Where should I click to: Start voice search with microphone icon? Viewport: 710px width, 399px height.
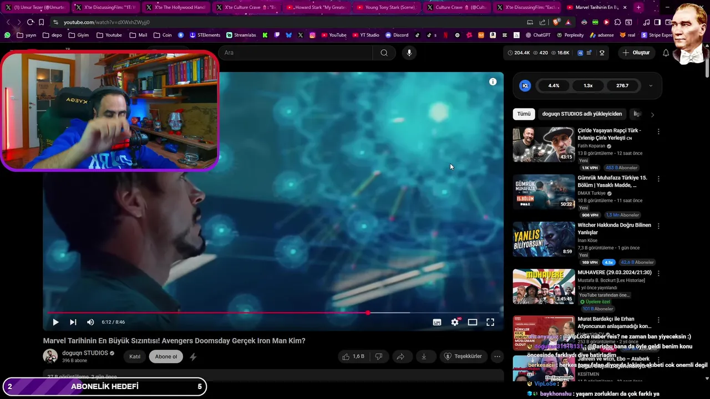409,53
